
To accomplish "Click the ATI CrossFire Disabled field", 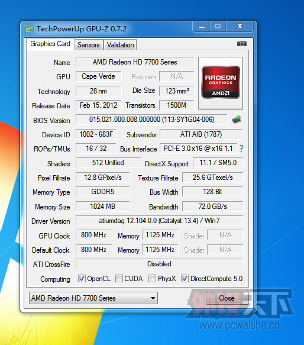I will (x=160, y=264).
